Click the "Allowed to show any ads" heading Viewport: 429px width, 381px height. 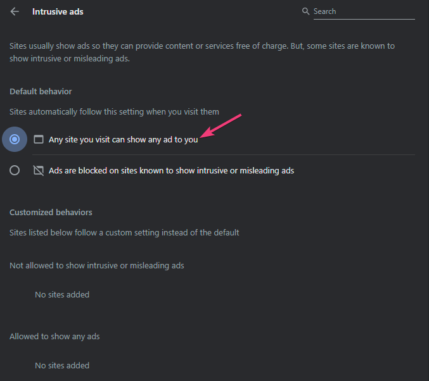tap(54, 337)
